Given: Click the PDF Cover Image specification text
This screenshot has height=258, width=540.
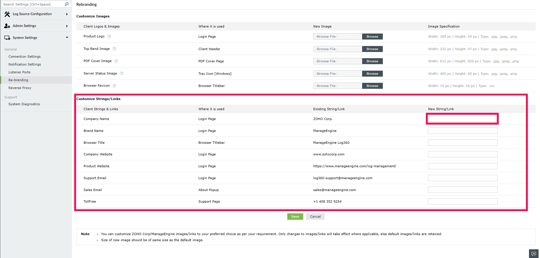Looking at the screenshot, I should [473, 61].
